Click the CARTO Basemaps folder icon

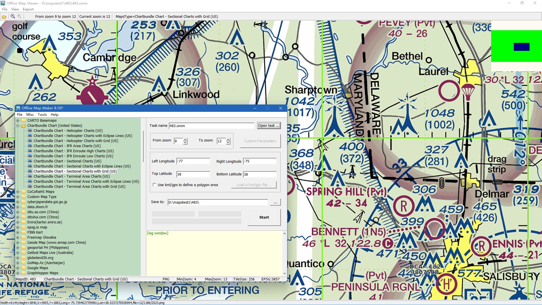(x=24, y=121)
